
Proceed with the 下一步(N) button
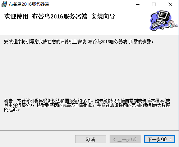coord(160,139)
